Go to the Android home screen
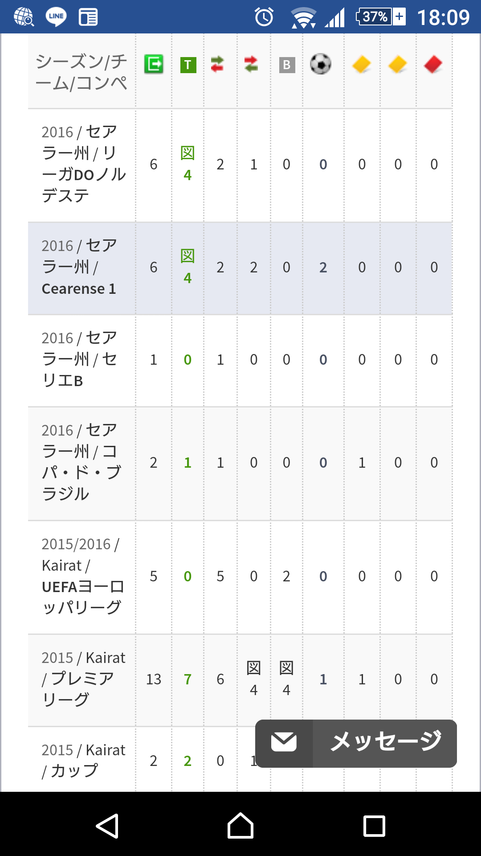This screenshot has height=856, width=481. click(x=240, y=826)
